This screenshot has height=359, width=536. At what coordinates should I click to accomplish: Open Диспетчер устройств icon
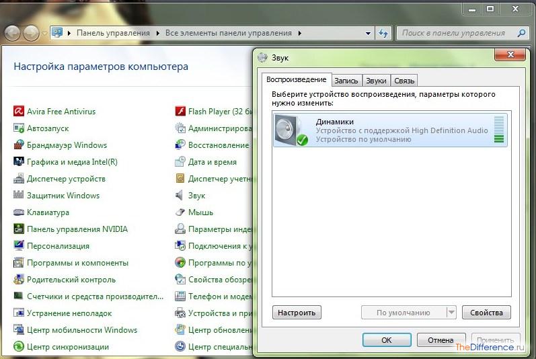pyautogui.click(x=18, y=179)
